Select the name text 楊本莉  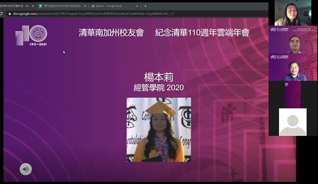tap(159, 77)
